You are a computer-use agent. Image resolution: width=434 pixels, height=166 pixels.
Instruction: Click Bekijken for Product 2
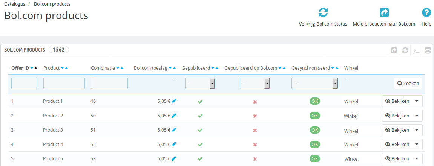398,116
